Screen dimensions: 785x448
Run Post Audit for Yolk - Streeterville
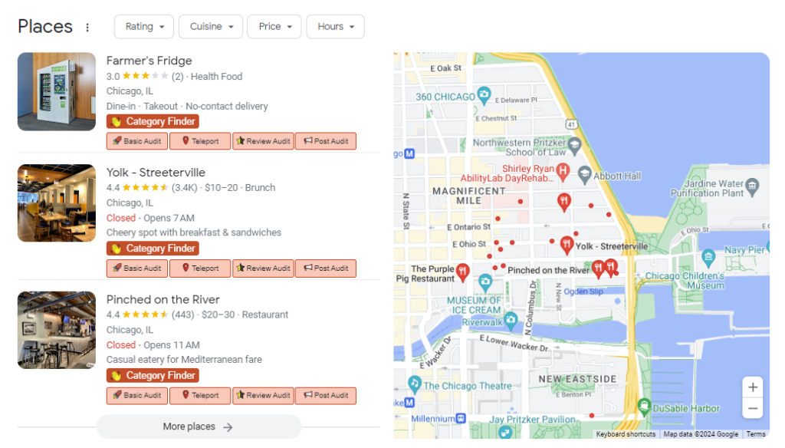(x=326, y=268)
